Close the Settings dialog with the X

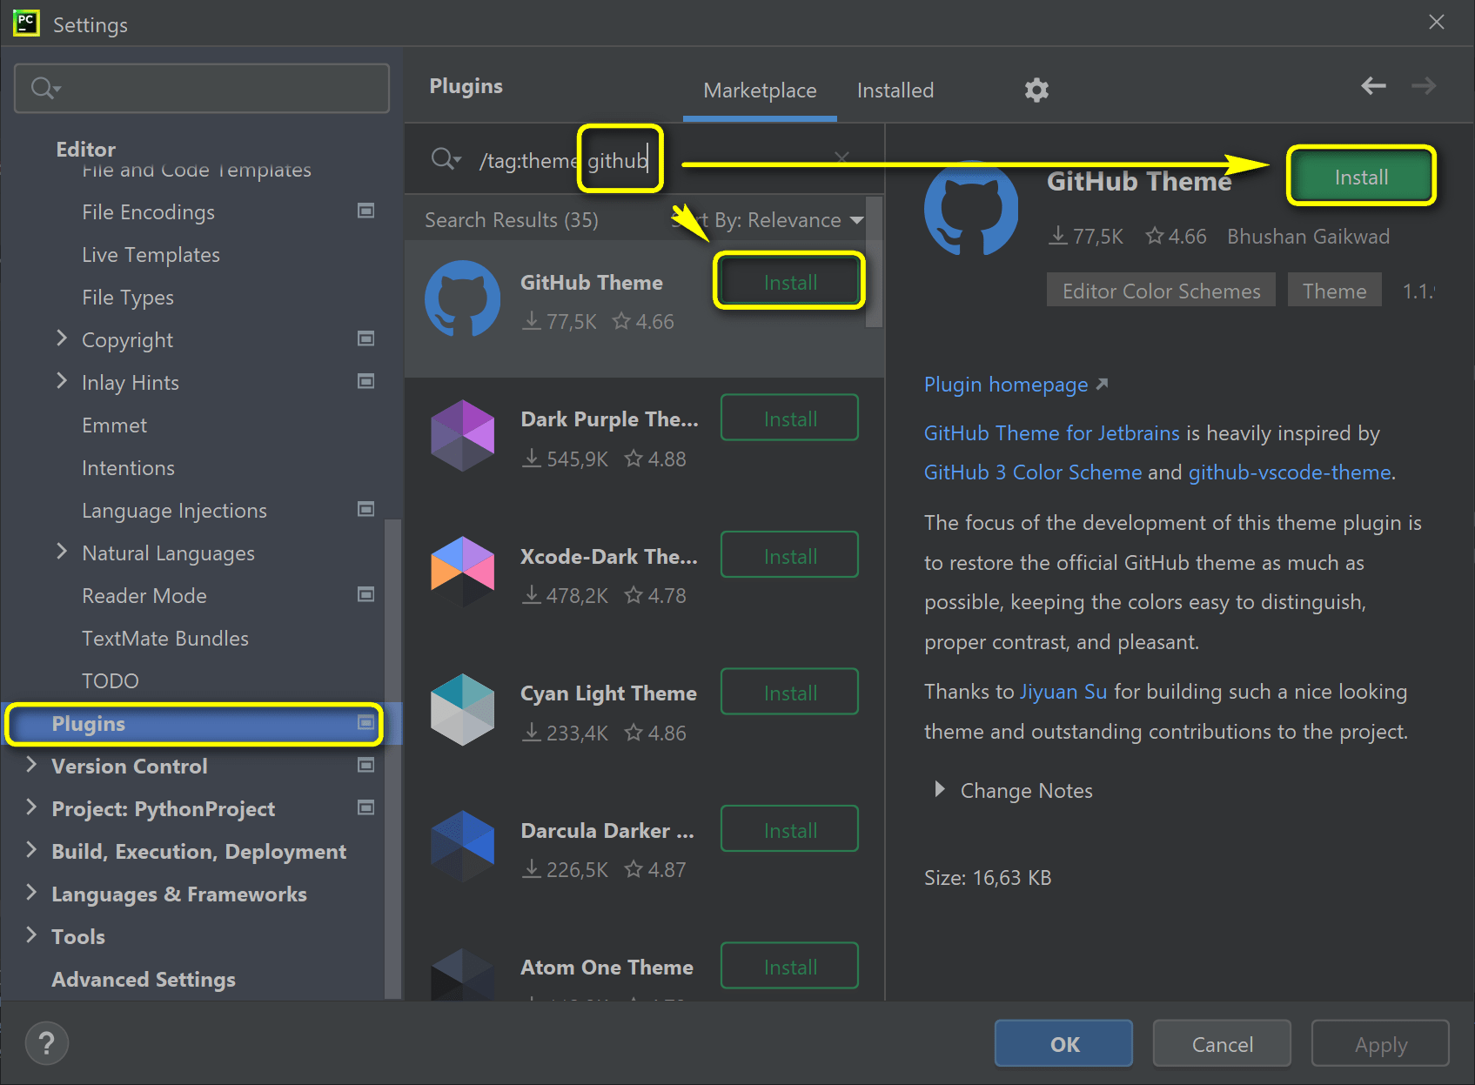[1437, 22]
